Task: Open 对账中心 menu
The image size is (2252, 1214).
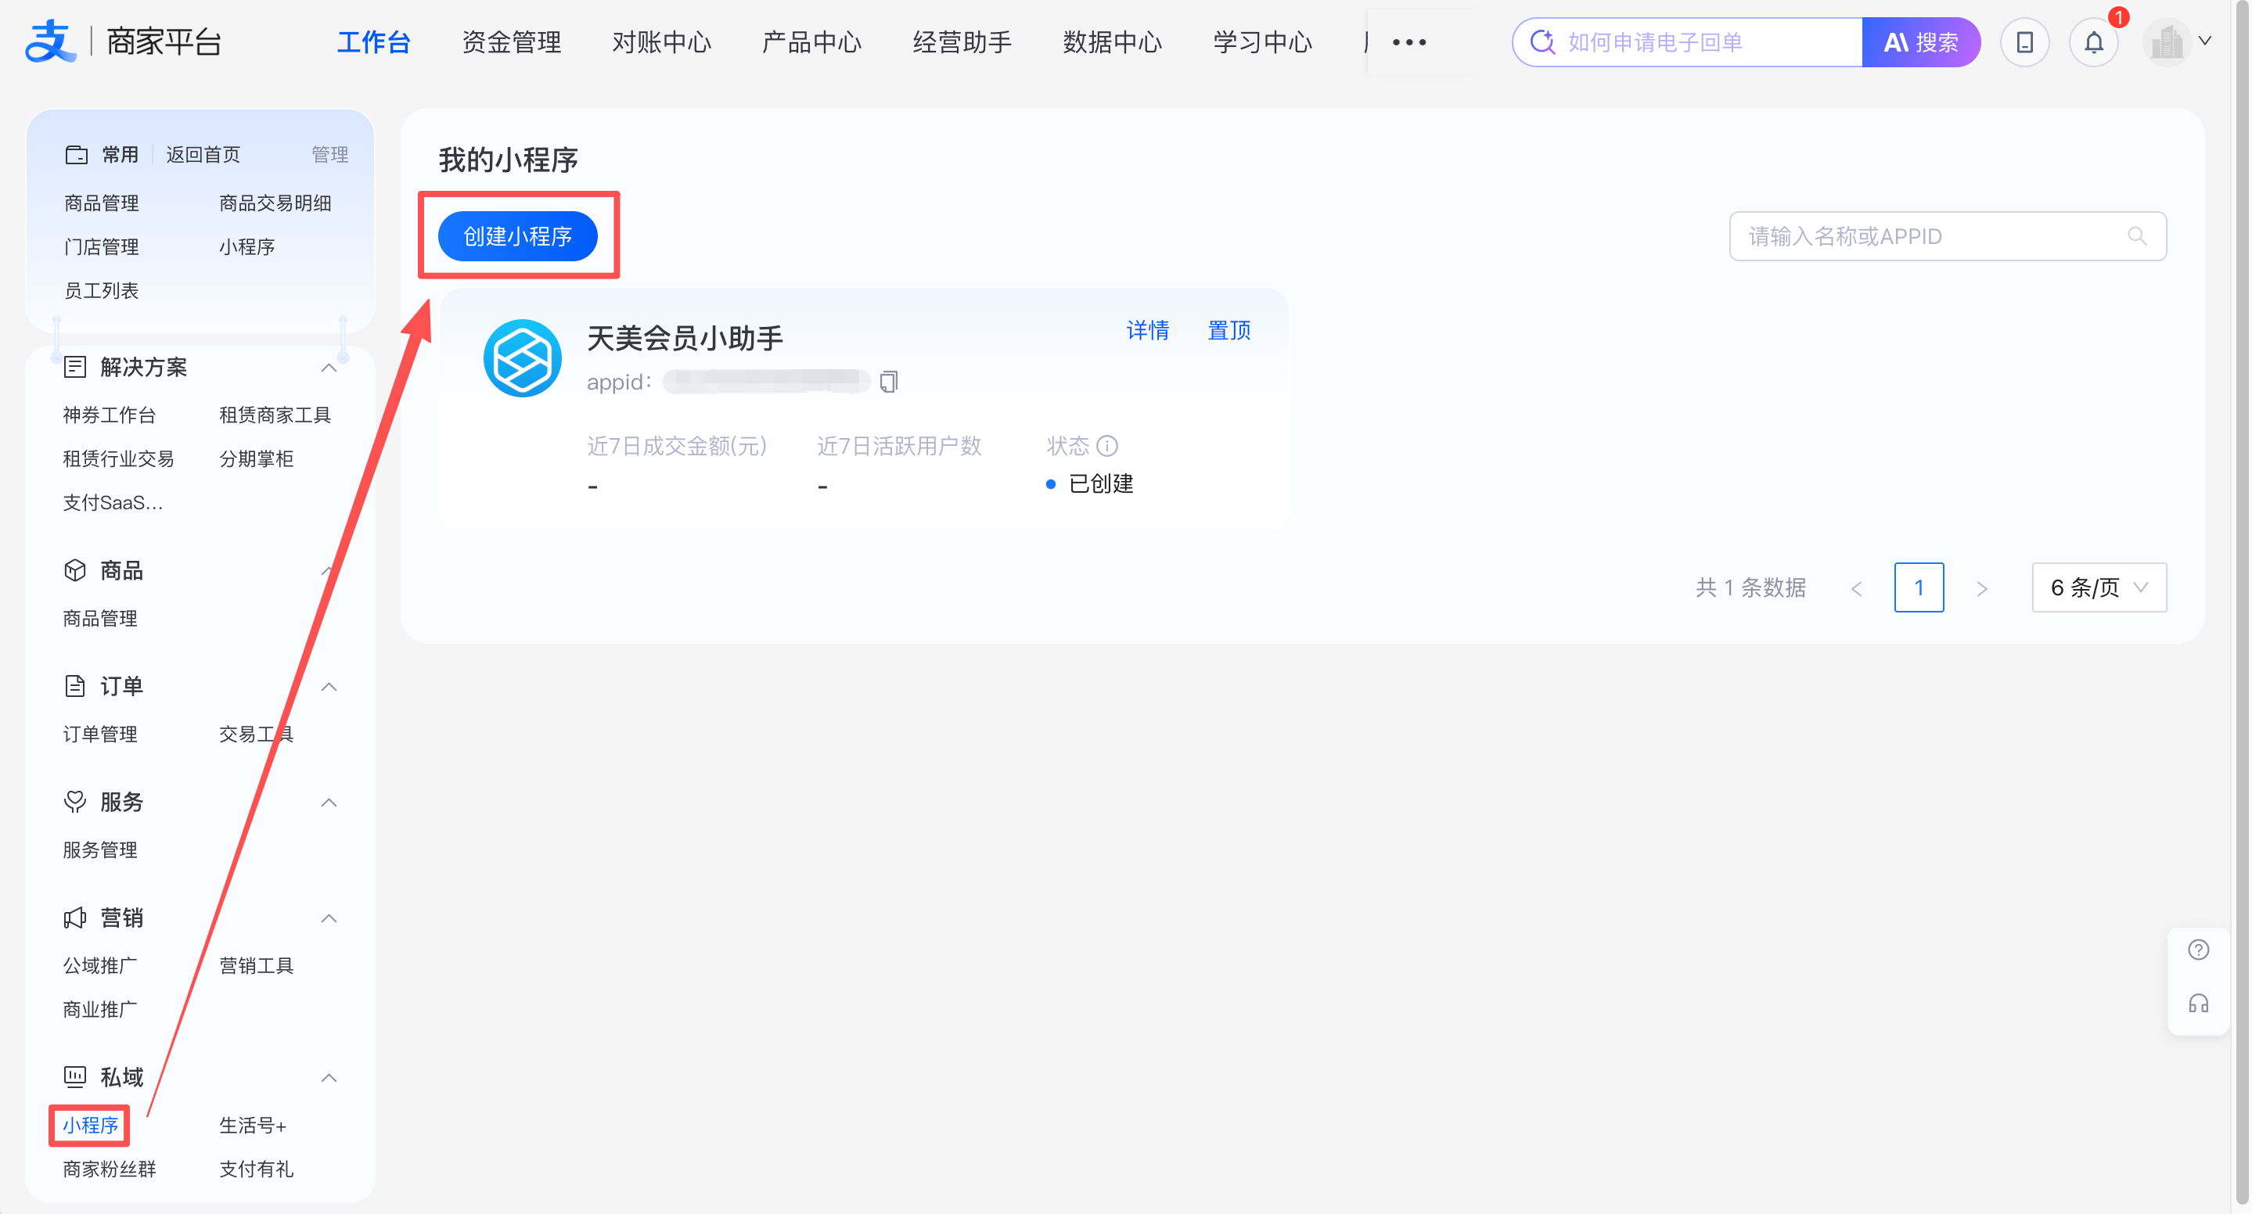Action: (x=662, y=42)
